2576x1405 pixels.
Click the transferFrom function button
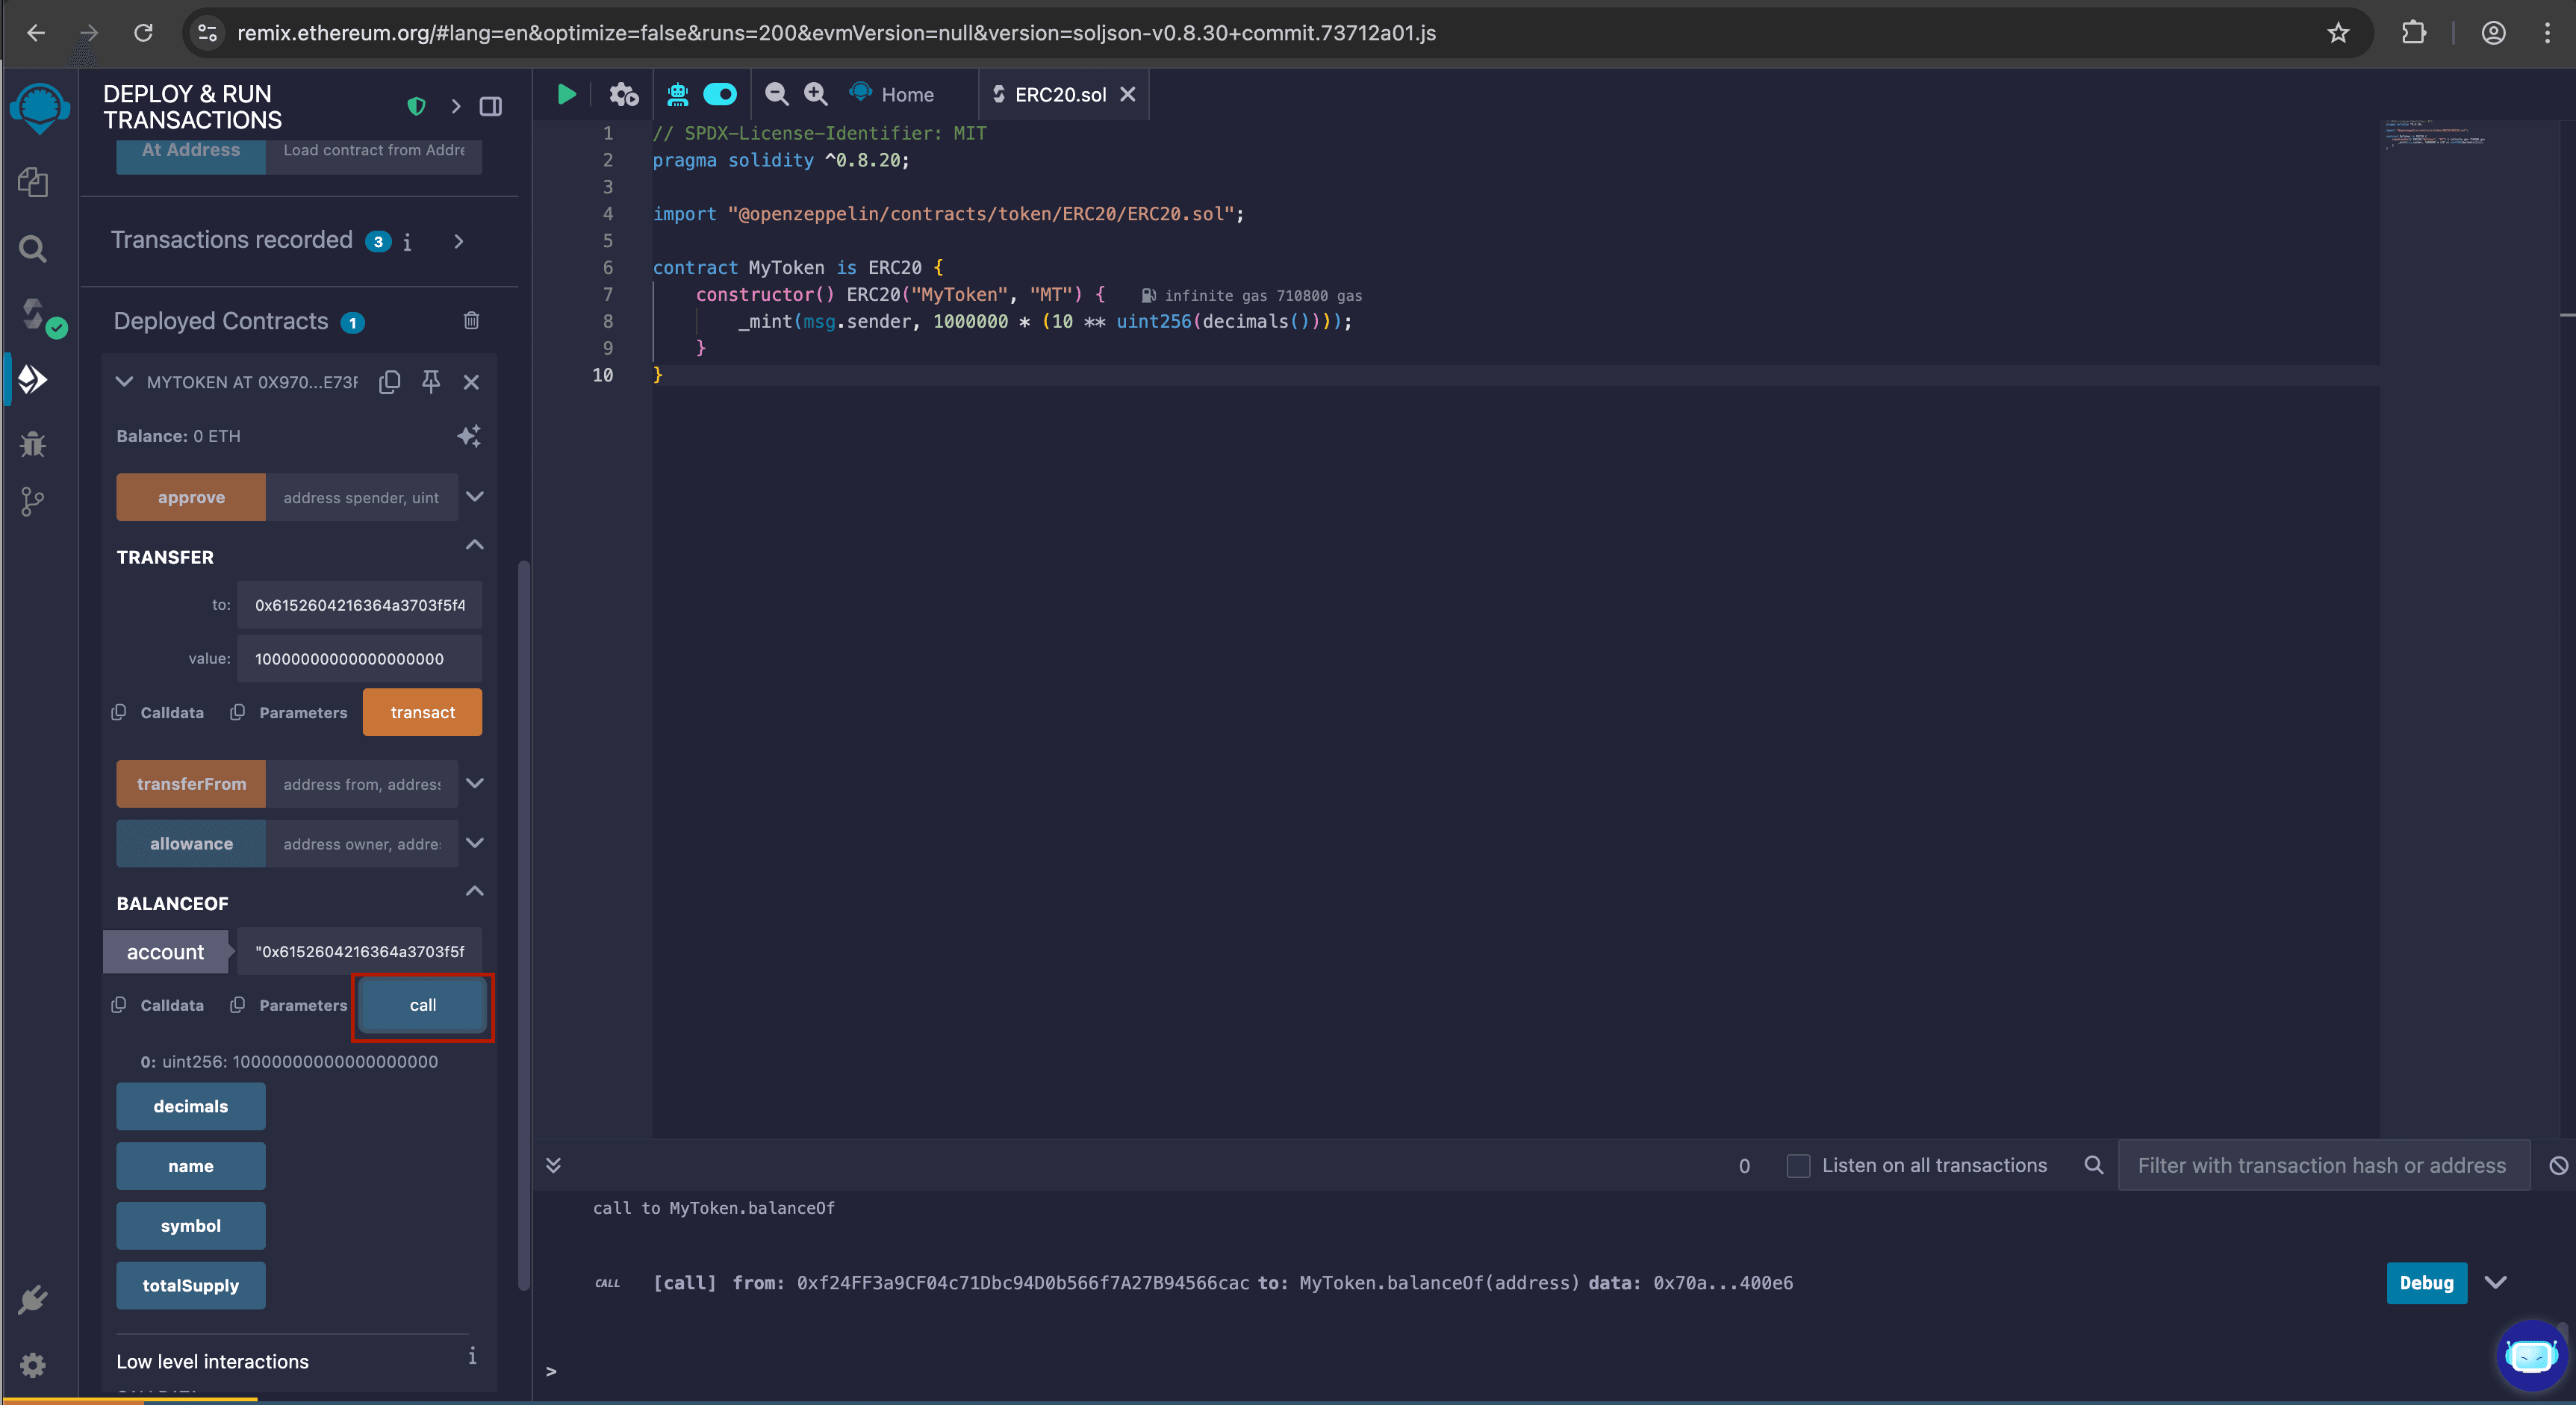pyautogui.click(x=191, y=784)
